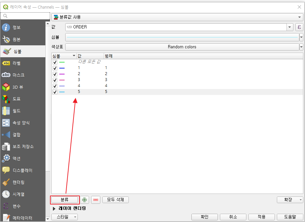
Task: Open the 확장 (Advanced) dropdown menu
Action: (290, 200)
